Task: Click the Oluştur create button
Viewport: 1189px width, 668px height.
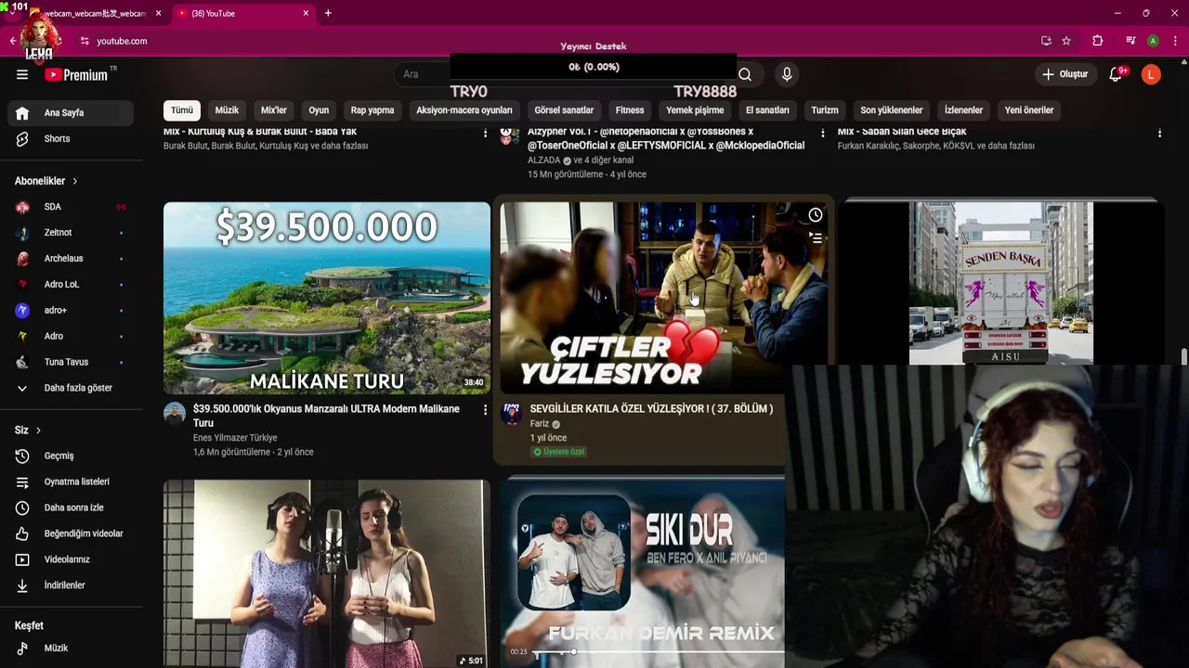Action: point(1065,74)
